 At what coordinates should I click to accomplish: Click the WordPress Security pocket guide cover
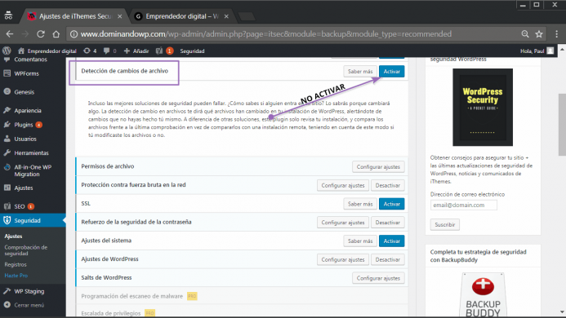click(483, 107)
